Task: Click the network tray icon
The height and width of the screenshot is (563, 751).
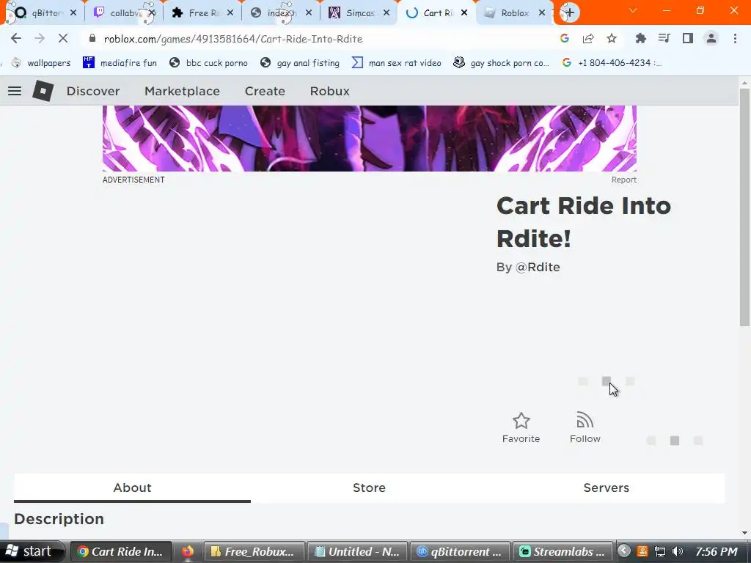Action: 660,551
